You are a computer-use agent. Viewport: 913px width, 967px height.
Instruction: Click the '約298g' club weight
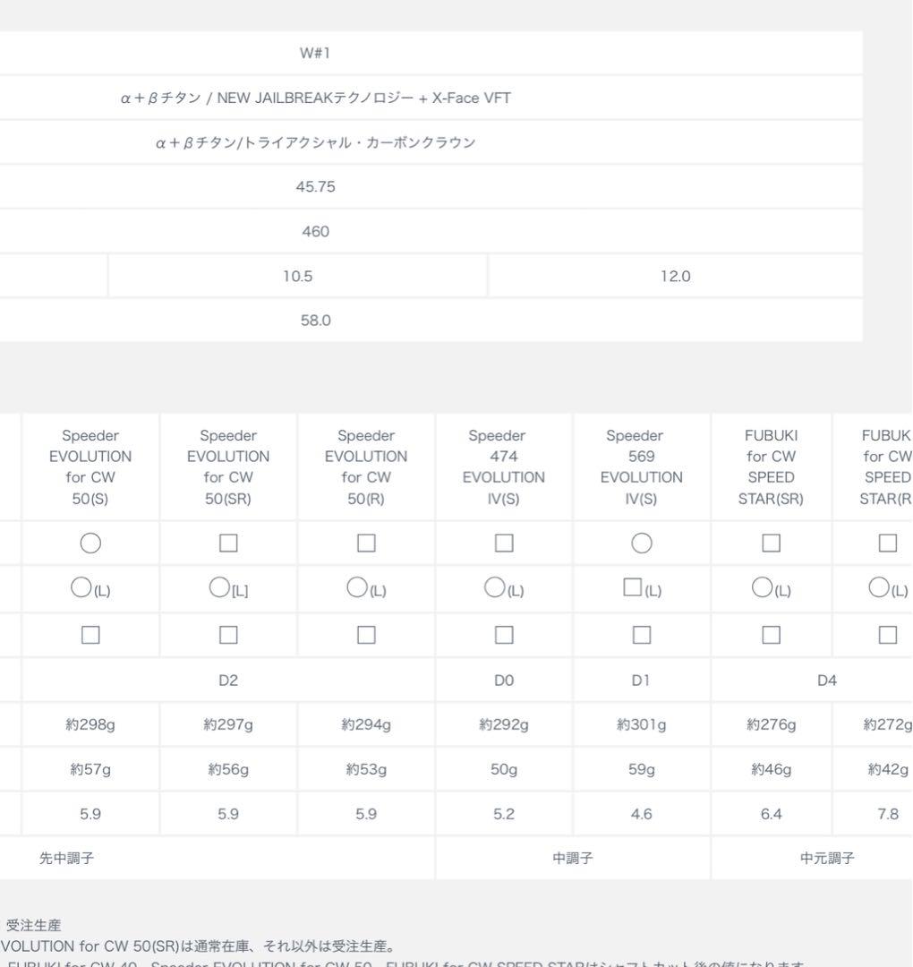pyautogui.click(x=90, y=724)
